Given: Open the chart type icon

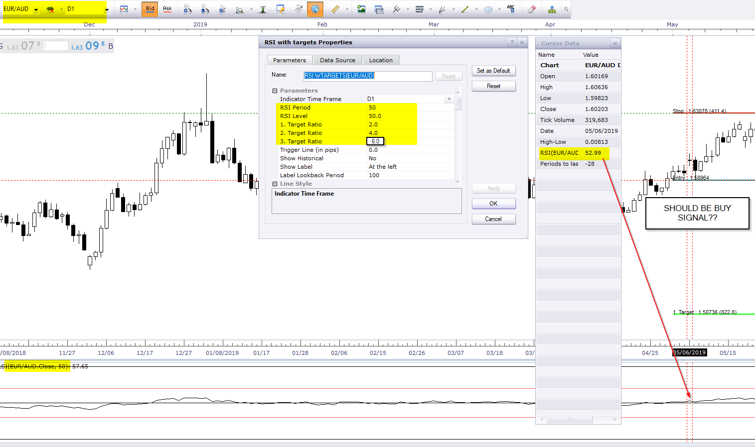Looking at the screenshot, I should pyautogui.click(x=124, y=9).
